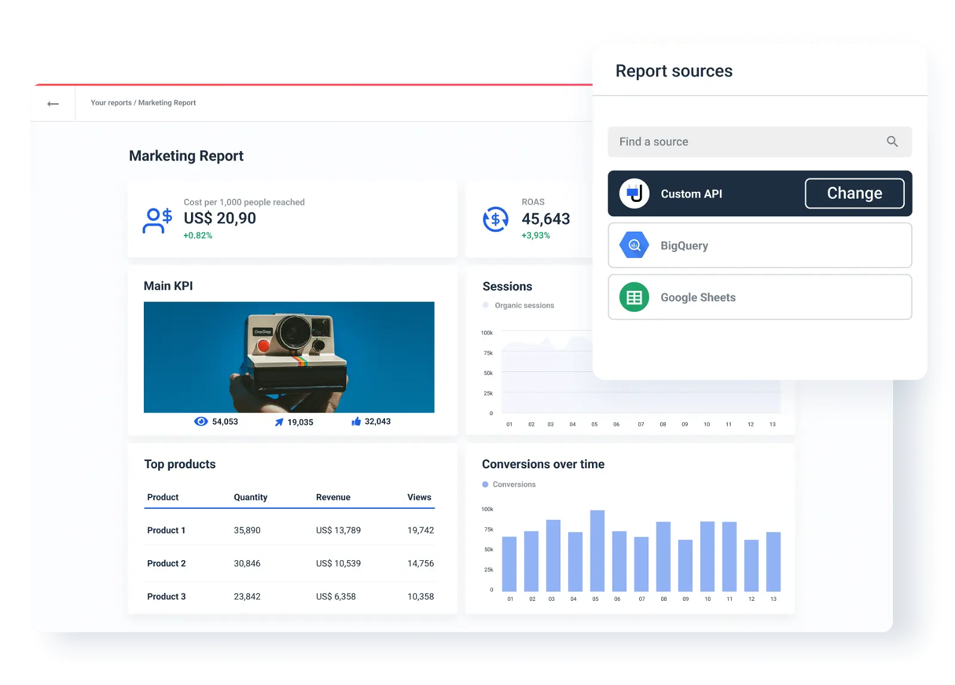Open Your reports from the breadcrumb
This screenshot has width=955, height=685.
(x=110, y=103)
